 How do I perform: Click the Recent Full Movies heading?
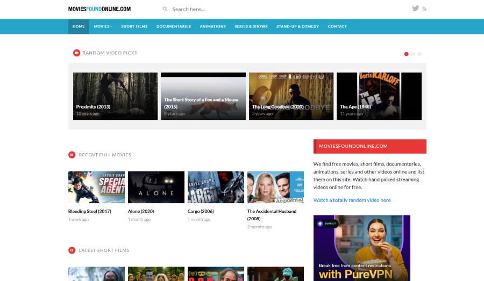click(105, 155)
